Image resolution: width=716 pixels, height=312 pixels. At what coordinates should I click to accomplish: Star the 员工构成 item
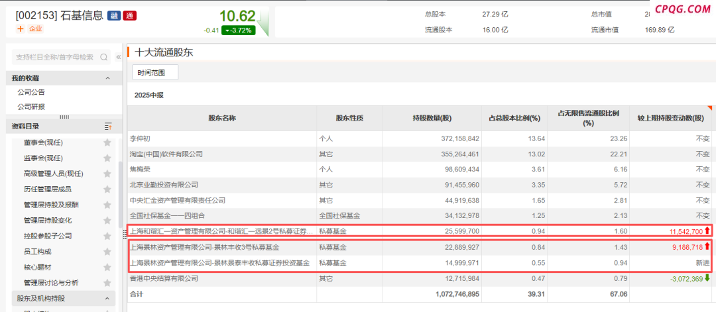coord(107,252)
